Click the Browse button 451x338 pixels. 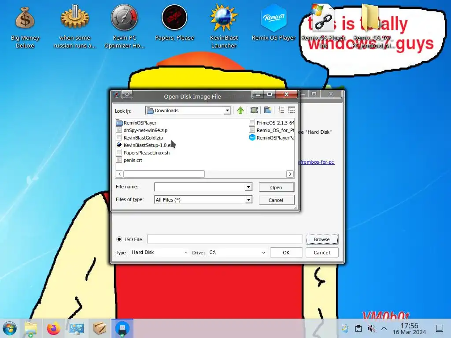tap(322, 239)
